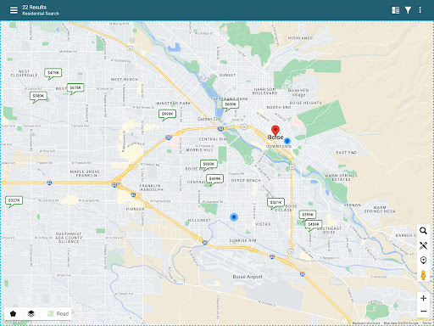Zoom in with the plus button
The height and width of the screenshot is (326, 434).
pyautogui.click(x=423, y=298)
